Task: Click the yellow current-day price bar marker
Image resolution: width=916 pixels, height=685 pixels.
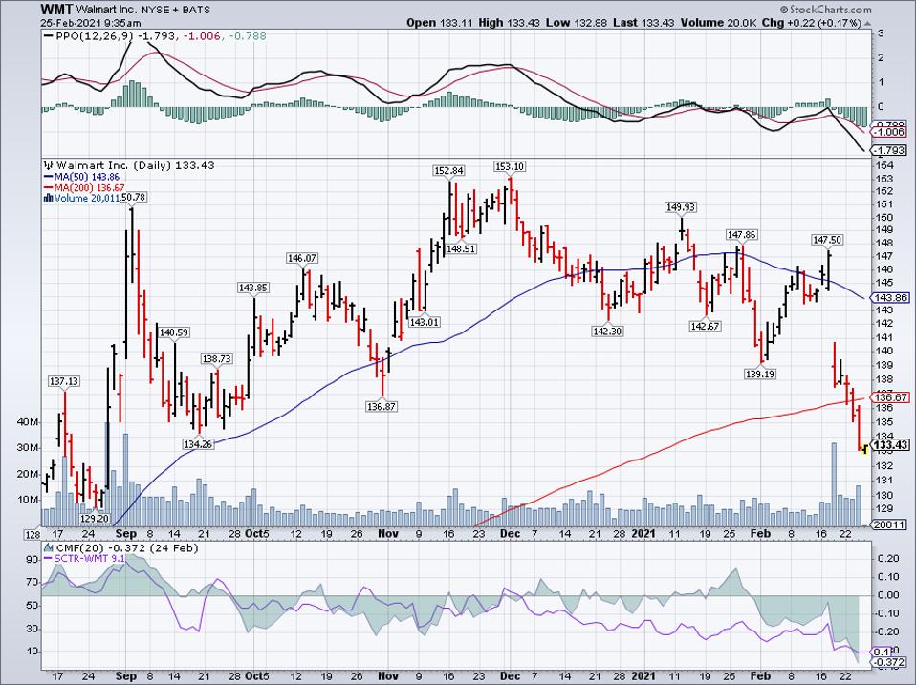Action: click(x=865, y=448)
